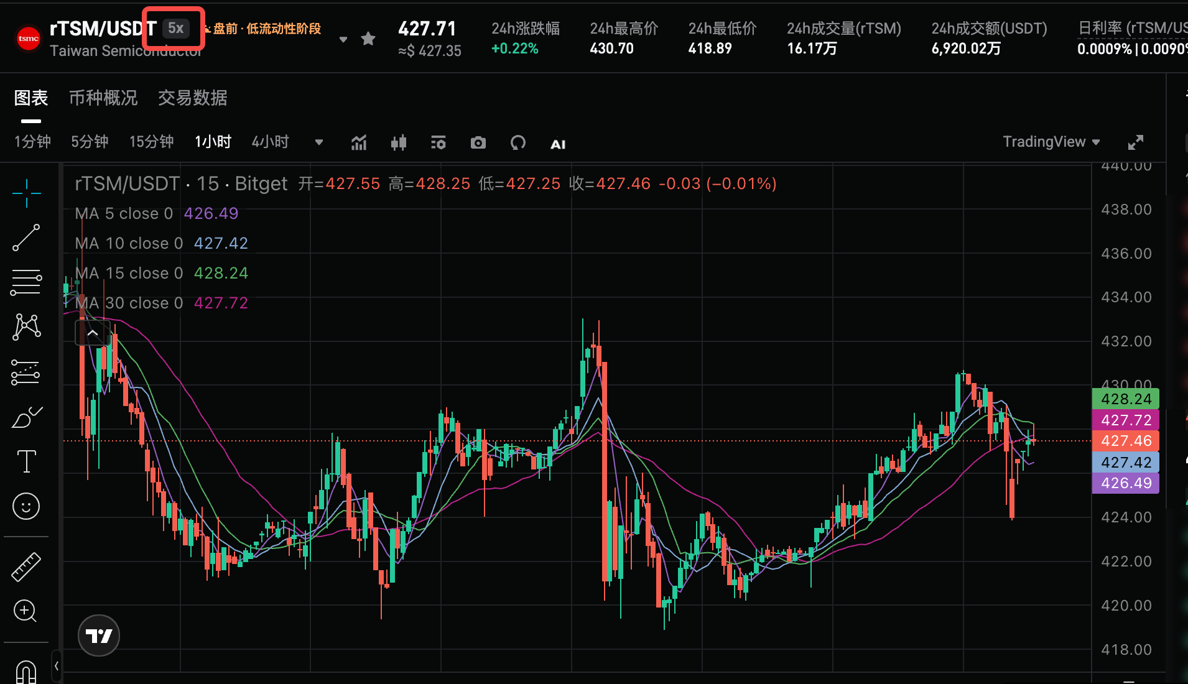Select the 4小时 interval
The image size is (1188, 684).
[271, 142]
